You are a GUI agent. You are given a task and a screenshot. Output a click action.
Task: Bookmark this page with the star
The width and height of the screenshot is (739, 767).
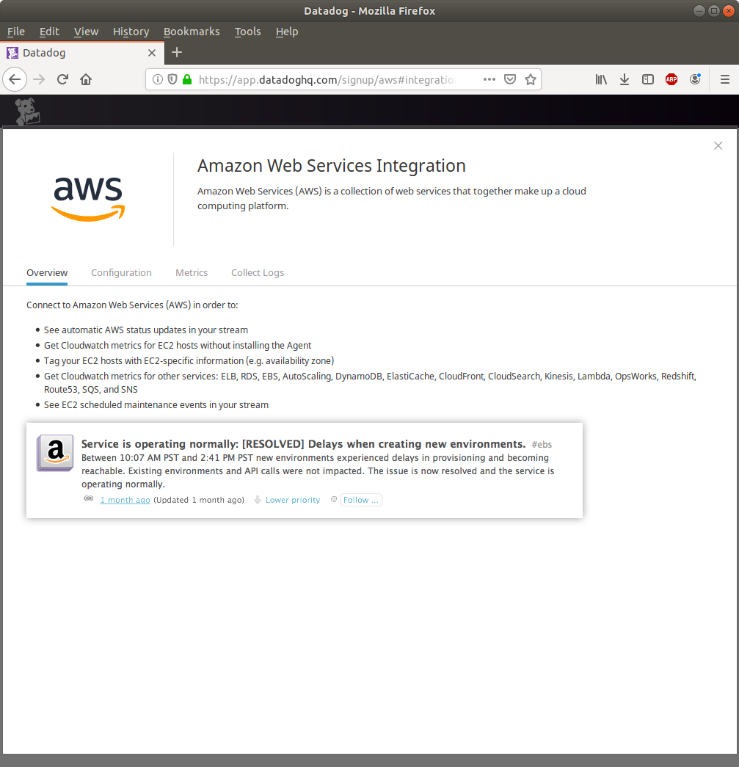point(531,79)
